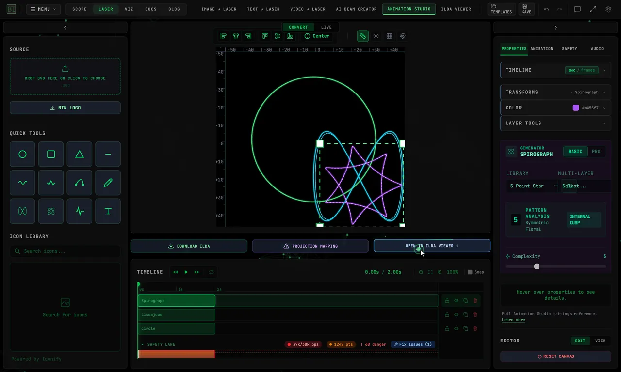Open the Animation tab
This screenshot has height=372, width=621.
542,49
